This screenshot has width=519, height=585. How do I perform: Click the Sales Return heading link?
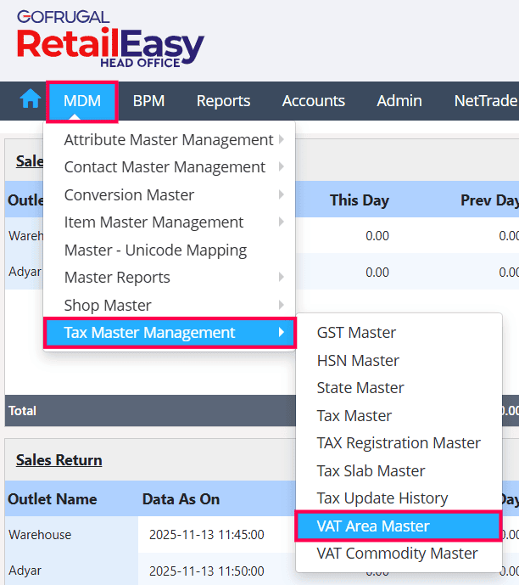point(59,460)
